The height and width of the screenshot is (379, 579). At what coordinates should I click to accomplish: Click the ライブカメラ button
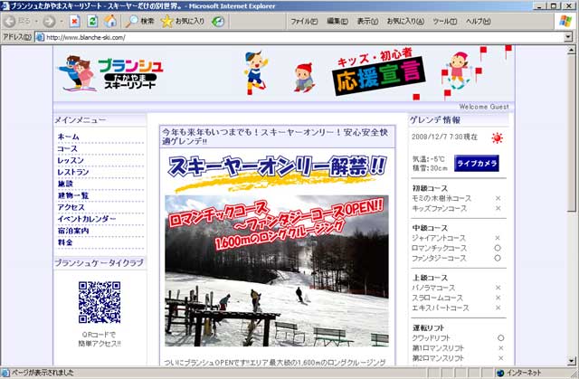(477, 164)
